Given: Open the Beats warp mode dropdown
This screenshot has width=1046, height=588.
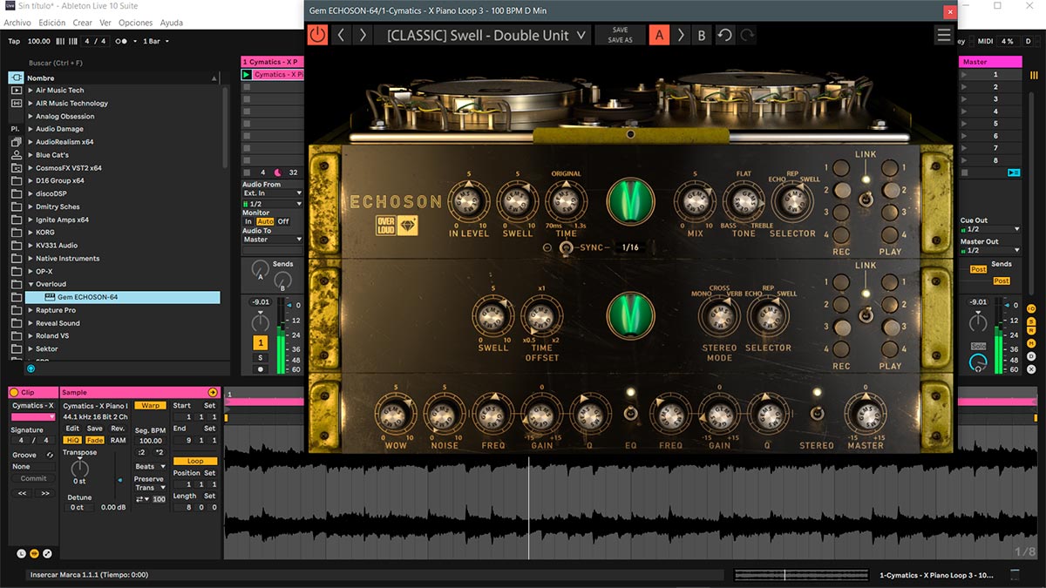Looking at the screenshot, I should [x=150, y=467].
